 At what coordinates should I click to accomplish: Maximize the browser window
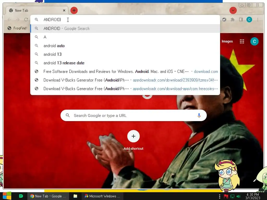pos(249,5)
